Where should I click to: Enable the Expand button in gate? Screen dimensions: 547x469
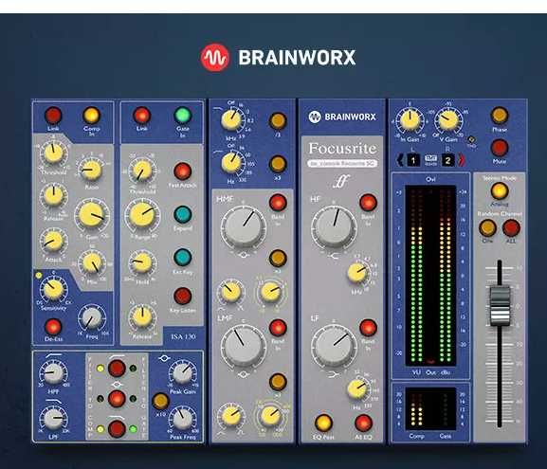[182, 214]
